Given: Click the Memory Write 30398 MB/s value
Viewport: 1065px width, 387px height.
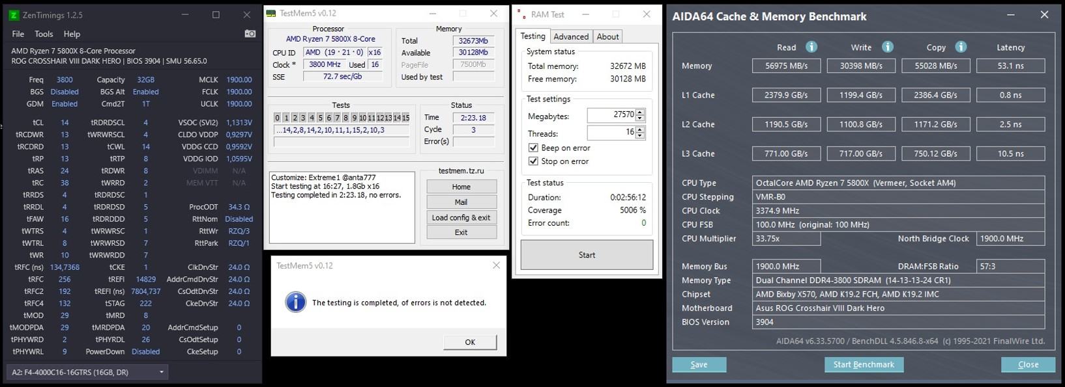Looking at the screenshot, I should [861, 66].
